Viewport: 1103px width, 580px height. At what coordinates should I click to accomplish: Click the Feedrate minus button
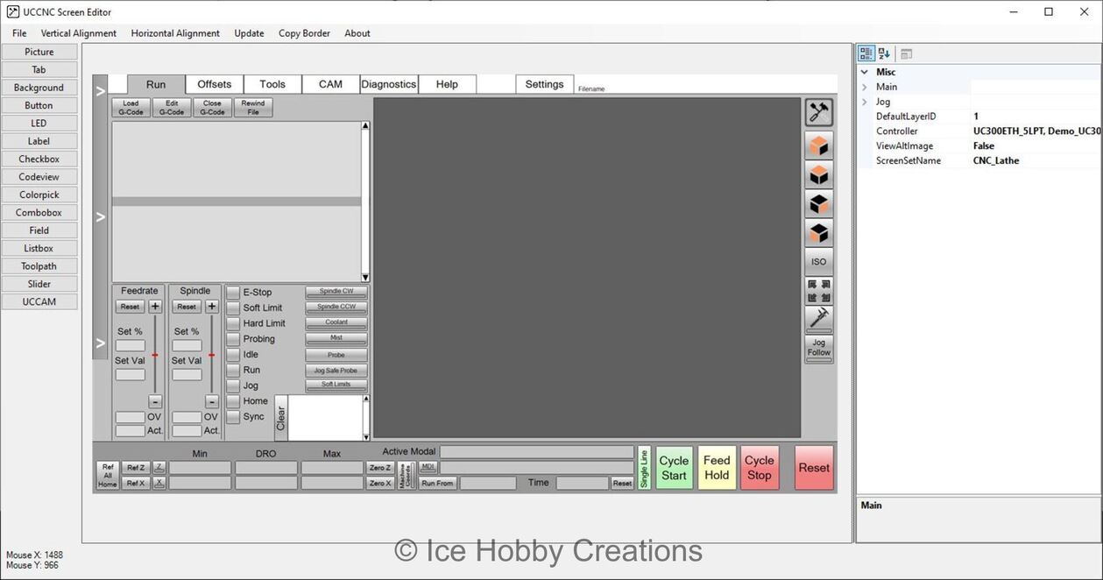click(155, 402)
